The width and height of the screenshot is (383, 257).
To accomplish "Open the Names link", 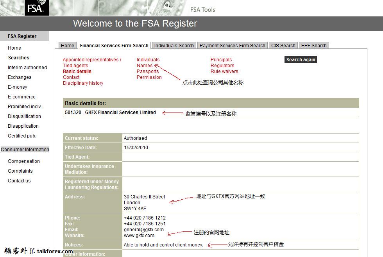I will point(144,65).
